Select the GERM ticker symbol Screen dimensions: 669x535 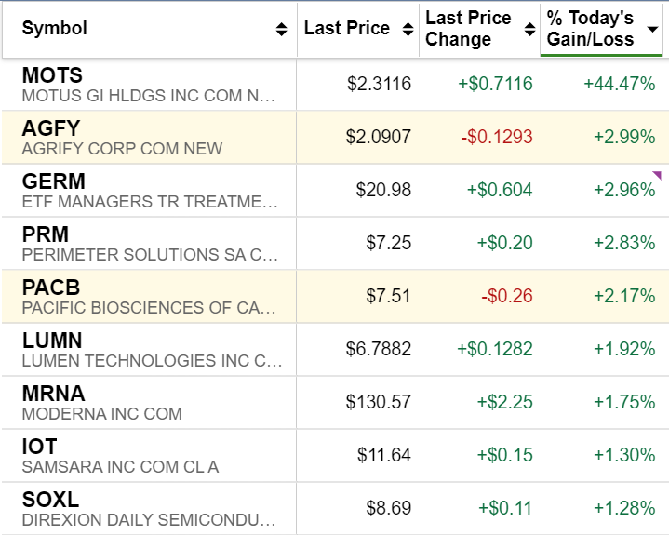tap(54, 181)
